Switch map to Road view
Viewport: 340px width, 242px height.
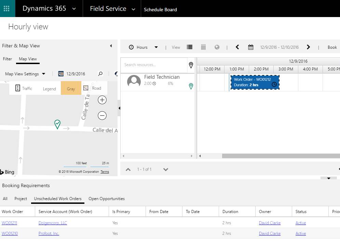(92, 88)
